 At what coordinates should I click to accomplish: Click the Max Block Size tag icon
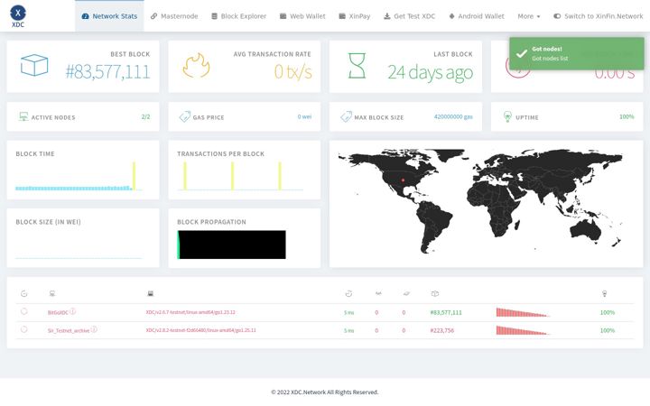click(346, 116)
